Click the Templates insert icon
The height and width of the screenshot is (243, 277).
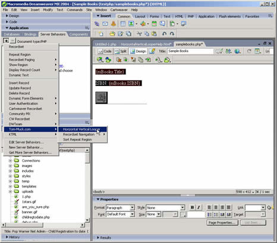click(172, 24)
